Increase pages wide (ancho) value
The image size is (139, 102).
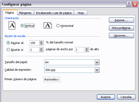pos(41,49)
